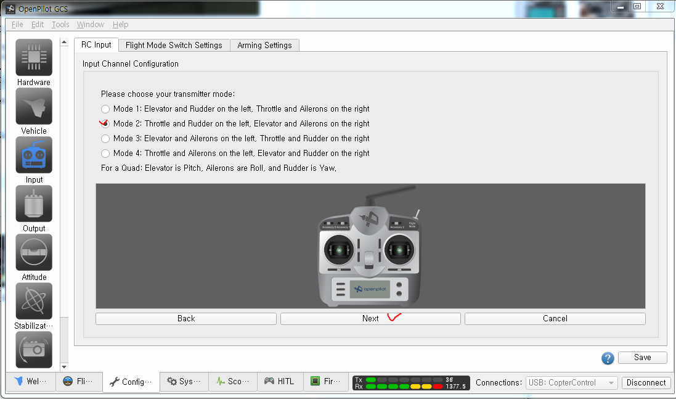The height and width of the screenshot is (399, 676).
Task: Switch to the System workspace tab
Action: pos(184,381)
